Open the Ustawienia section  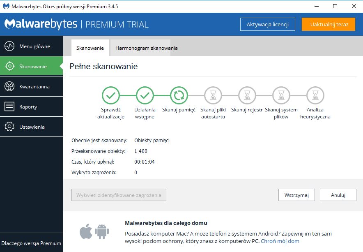(31, 127)
